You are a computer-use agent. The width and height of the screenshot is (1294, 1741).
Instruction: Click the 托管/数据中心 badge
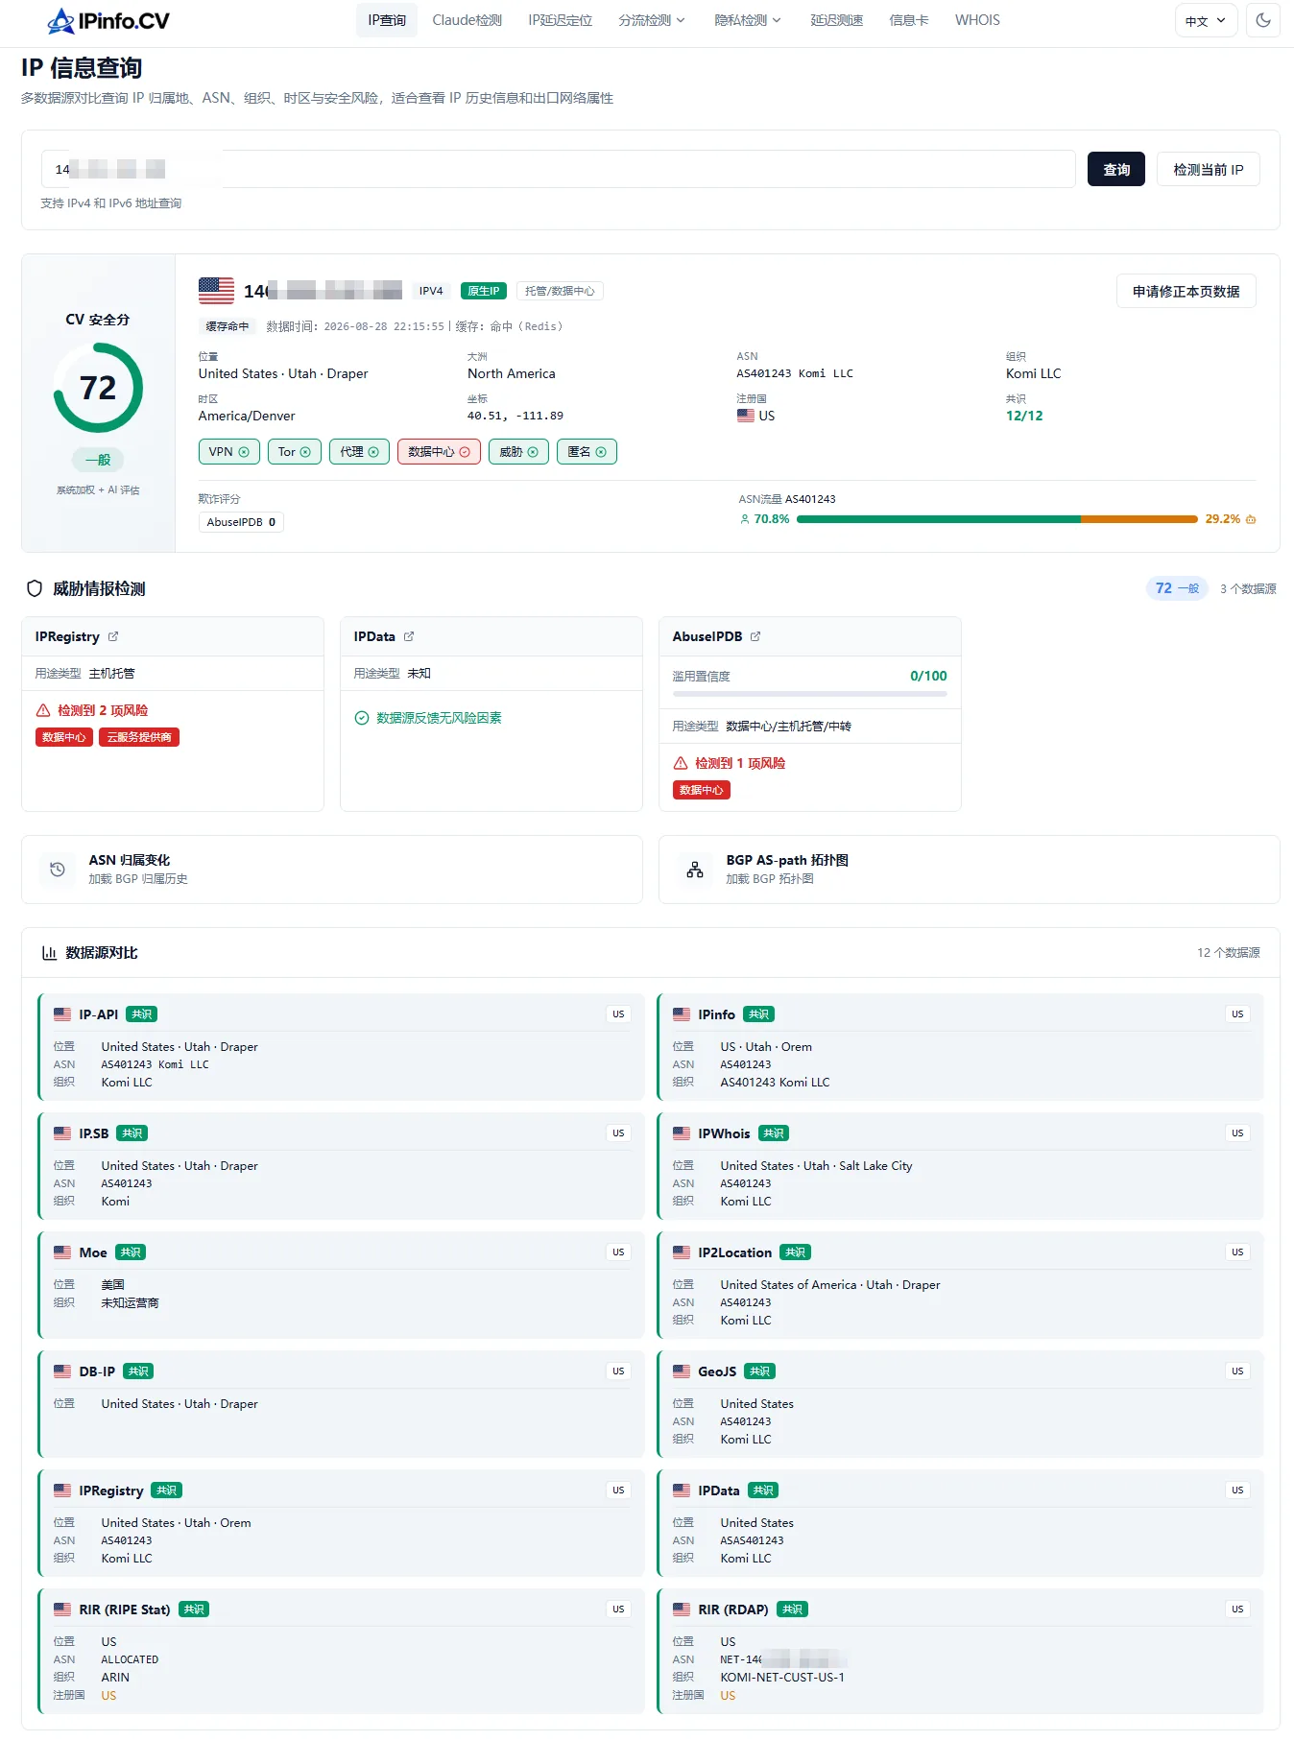click(560, 291)
